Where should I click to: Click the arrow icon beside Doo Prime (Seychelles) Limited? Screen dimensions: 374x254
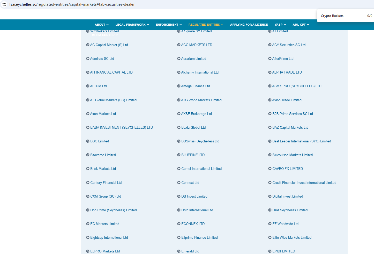(88, 210)
